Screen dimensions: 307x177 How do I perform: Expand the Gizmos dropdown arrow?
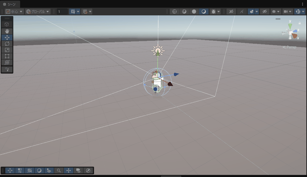coord(303,12)
